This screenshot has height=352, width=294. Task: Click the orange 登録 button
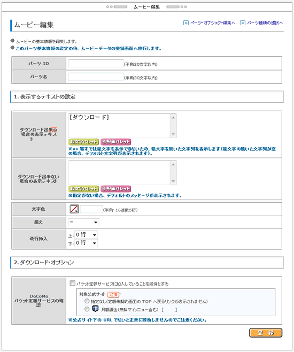266,333
